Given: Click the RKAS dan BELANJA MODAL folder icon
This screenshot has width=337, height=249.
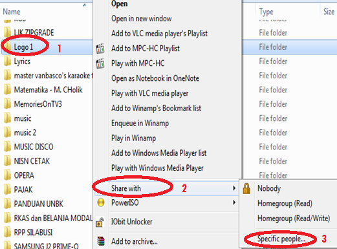Looking at the screenshot, I should (x=7, y=217).
